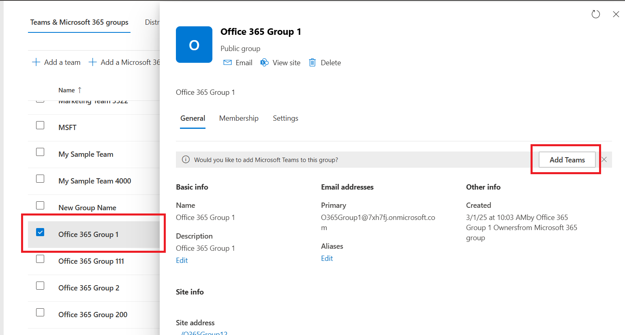Click Edit under the Description field

point(182,260)
